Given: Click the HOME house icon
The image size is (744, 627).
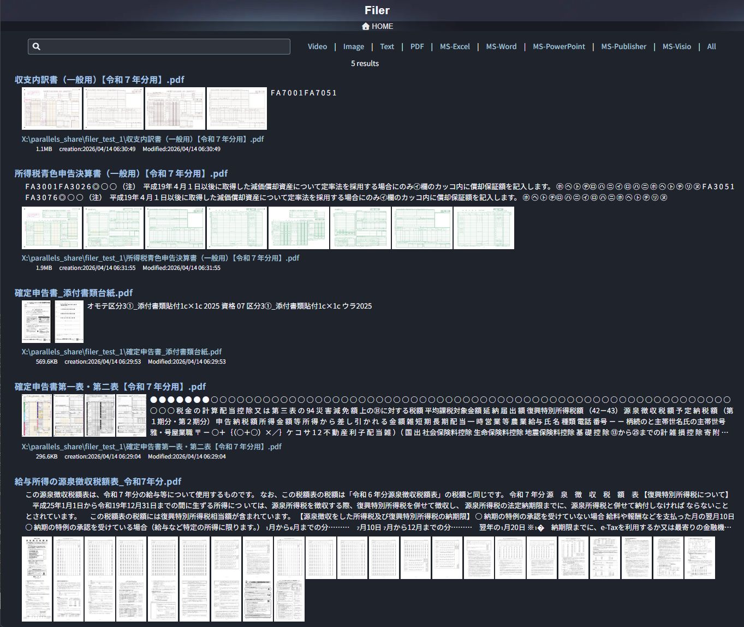Looking at the screenshot, I should 366,26.
